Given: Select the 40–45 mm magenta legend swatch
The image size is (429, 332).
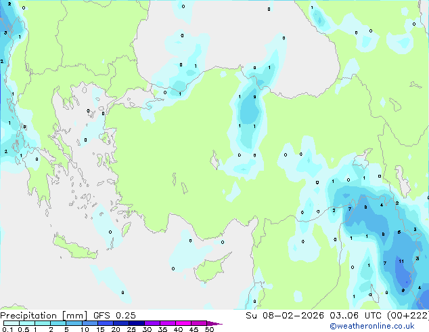Looking at the screenshot, I should click(x=183, y=323).
